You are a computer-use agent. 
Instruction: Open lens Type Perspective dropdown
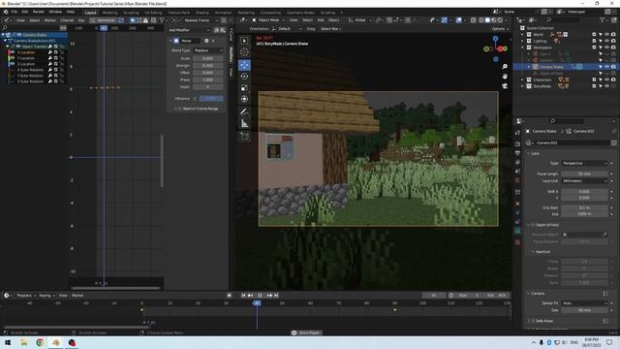(x=584, y=163)
